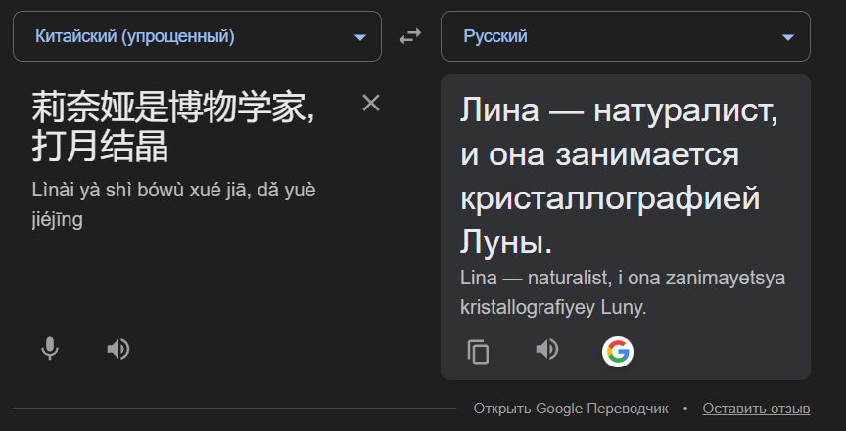The width and height of the screenshot is (846, 431).
Task: Open the Китайский (упрощенный) language dropdown
Action: tap(196, 36)
